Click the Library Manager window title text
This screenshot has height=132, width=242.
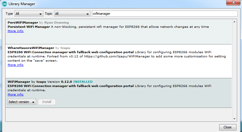(22, 4)
